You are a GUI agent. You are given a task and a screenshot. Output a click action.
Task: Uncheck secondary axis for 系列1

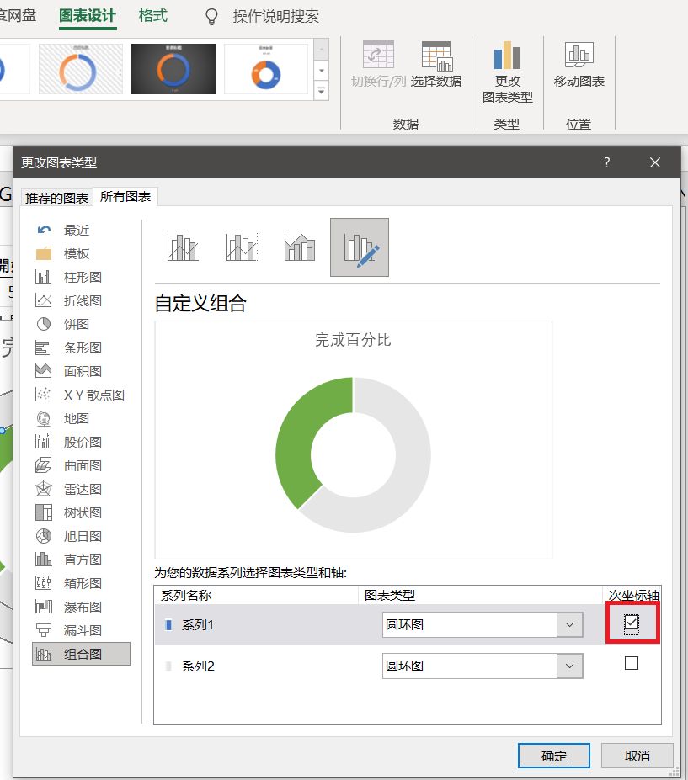632,622
